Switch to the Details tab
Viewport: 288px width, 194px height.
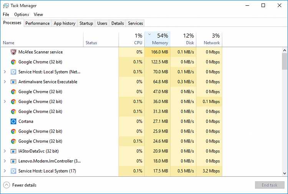click(x=118, y=23)
